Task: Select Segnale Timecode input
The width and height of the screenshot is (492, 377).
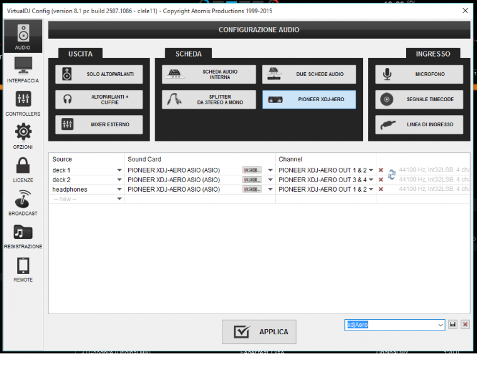Action: click(419, 99)
